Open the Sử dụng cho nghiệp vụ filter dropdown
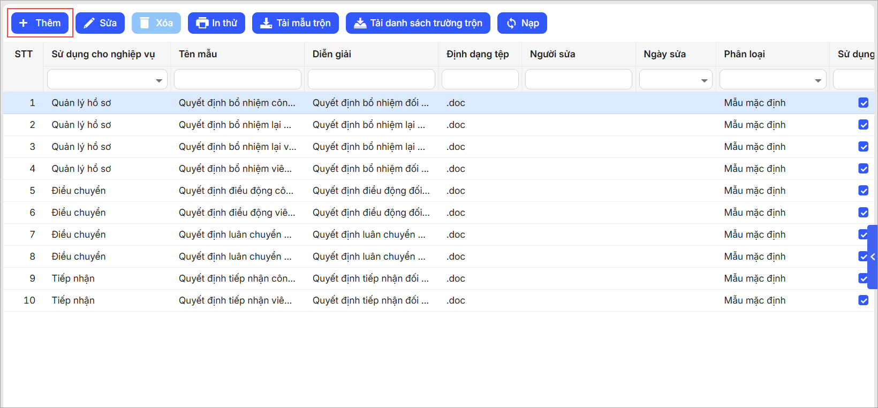This screenshot has height=408, width=878. pyautogui.click(x=158, y=80)
